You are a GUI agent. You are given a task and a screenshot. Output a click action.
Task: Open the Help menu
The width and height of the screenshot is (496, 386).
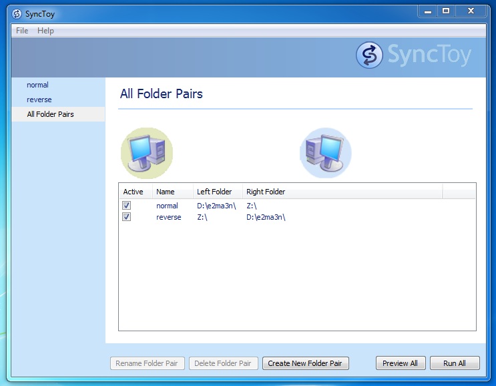tap(45, 31)
